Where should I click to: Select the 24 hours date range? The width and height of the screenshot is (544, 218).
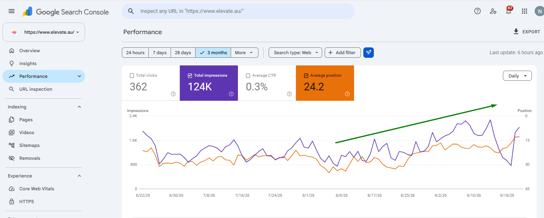click(135, 53)
